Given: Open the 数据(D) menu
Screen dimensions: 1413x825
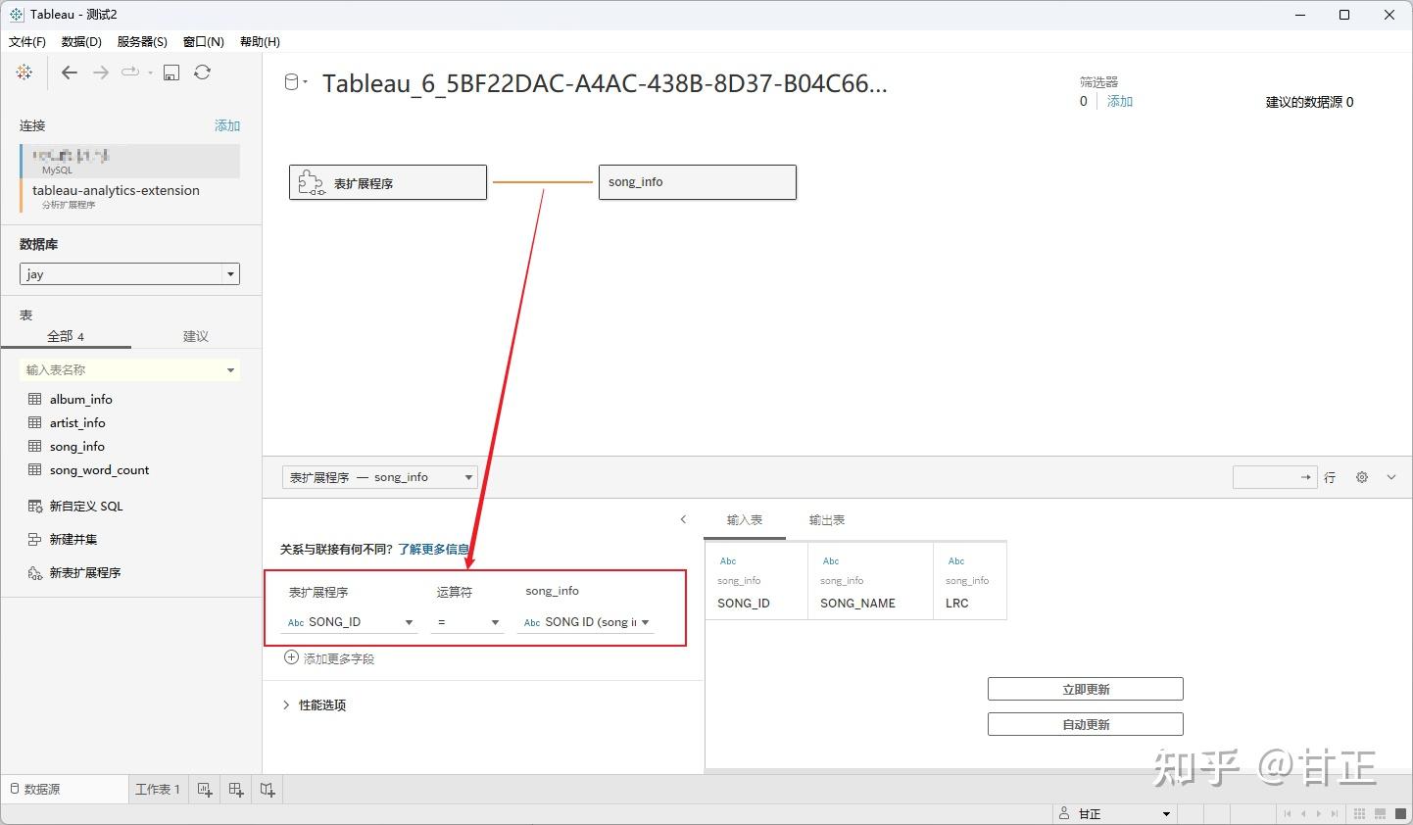Looking at the screenshot, I should pyautogui.click(x=81, y=41).
